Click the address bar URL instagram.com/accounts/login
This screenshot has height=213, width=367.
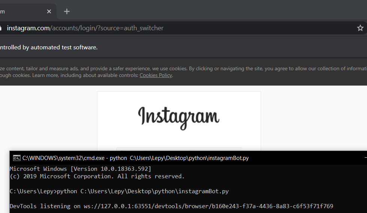point(85,28)
